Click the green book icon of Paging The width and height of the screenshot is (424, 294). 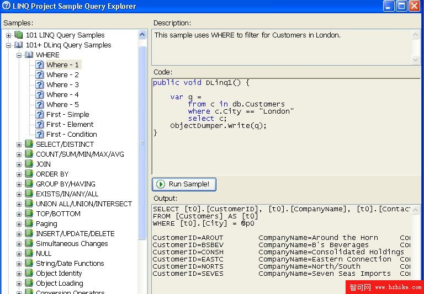[x=29, y=223]
